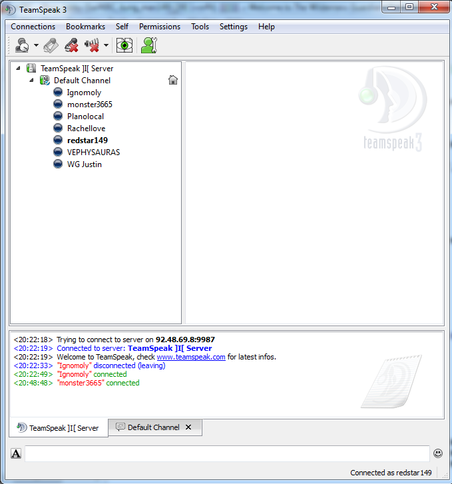The image size is (452, 484).
Task: Open the Self menu
Action: [x=122, y=27]
